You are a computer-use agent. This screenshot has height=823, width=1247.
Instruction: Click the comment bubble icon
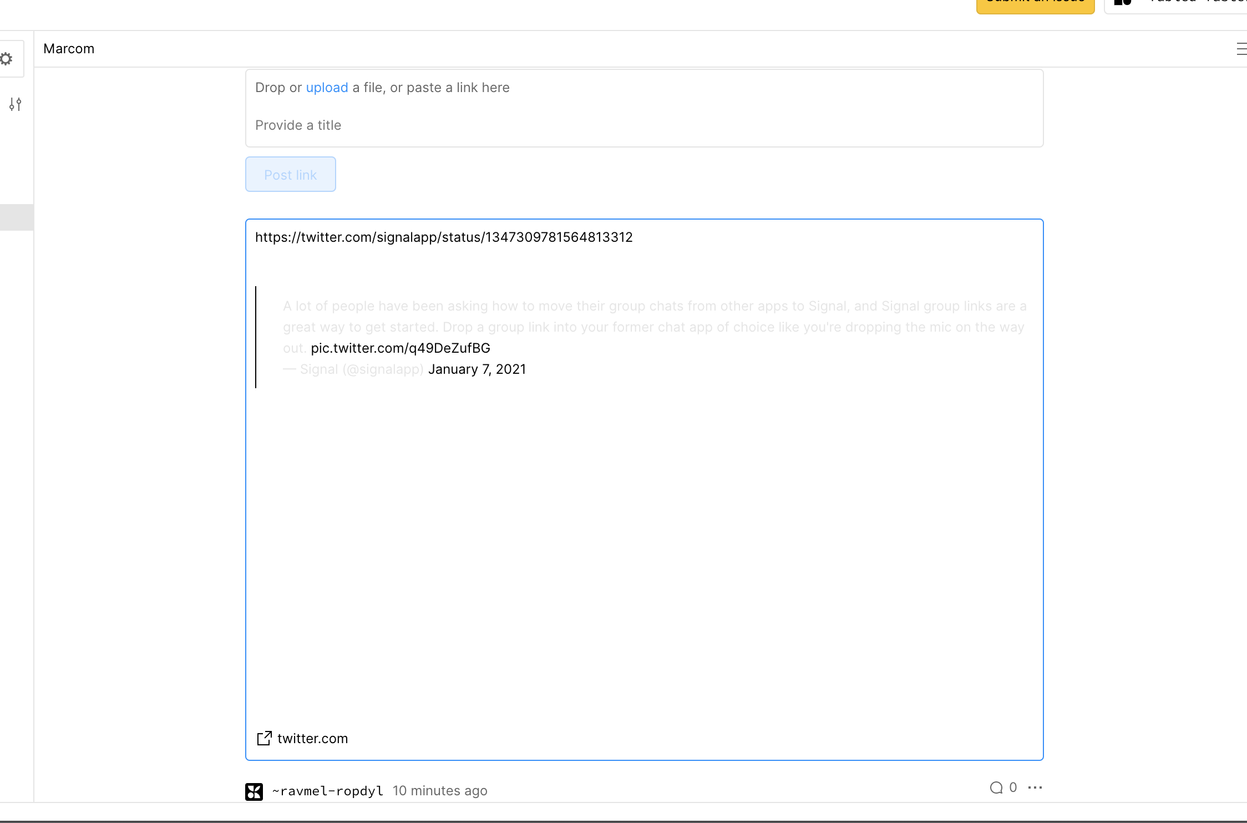tap(996, 788)
